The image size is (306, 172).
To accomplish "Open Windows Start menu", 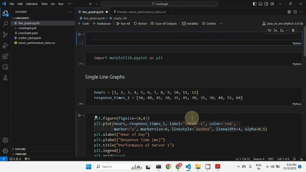I will click(x=88, y=167).
